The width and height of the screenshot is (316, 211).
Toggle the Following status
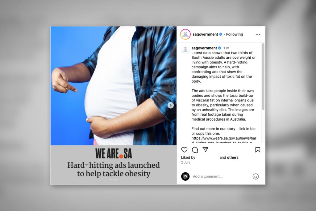(x=235, y=34)
